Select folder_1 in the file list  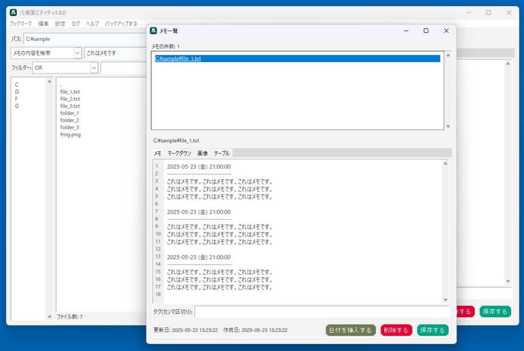click(x=70, y=113)
